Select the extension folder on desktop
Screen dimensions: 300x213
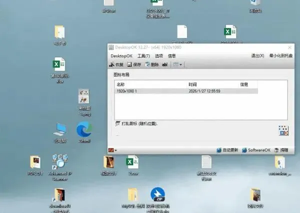click(280, 165)
